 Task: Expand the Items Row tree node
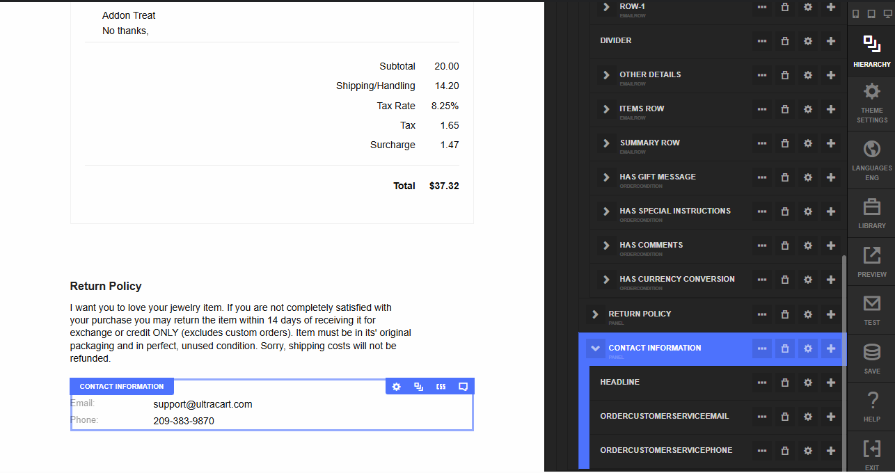coord(606,109)
